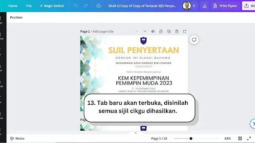Click the Share button
This screenshot has height=143, width=255.
[249, 6]
